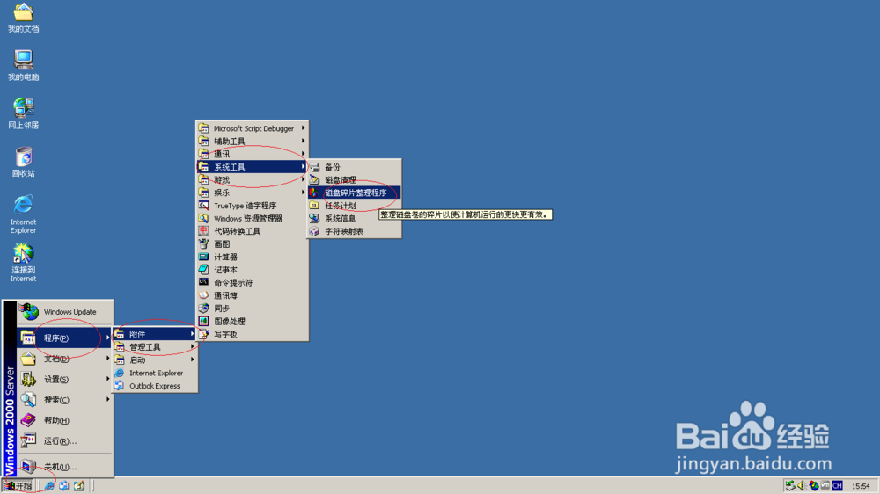Open the 系统工具 System Tools submenu
This screenshot has width=880, height=494.
click(x=252, y=166)
